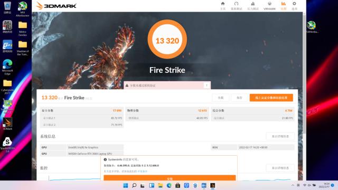Image resolution: width=338 pixels, height=190 pixels.
Task: Show detailed Monitoring information button
Action: coord(280,168)
